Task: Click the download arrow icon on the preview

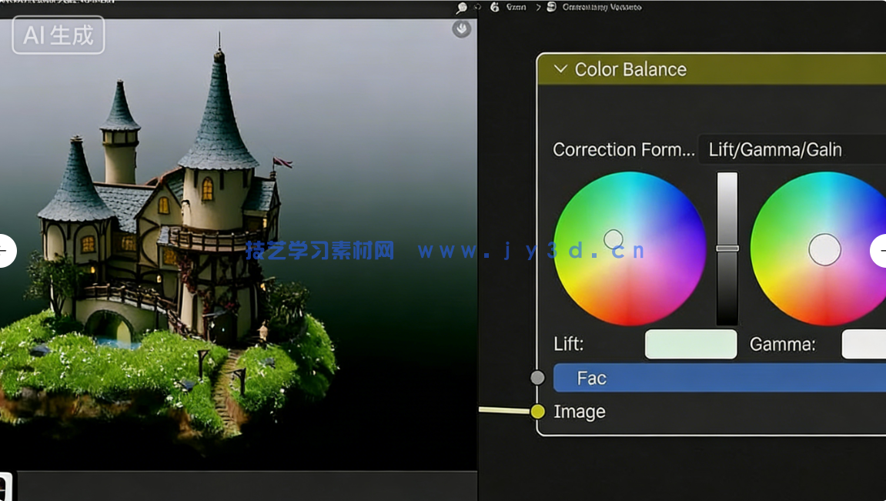Action: click(x=461, y=28)
